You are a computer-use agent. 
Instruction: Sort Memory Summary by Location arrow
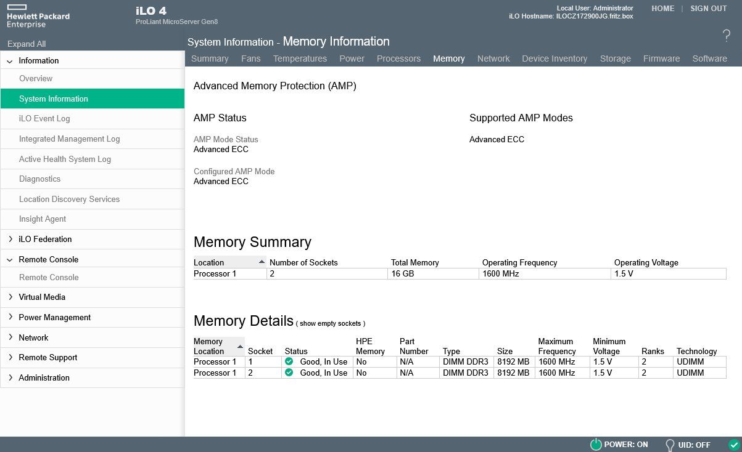point(262,262)
